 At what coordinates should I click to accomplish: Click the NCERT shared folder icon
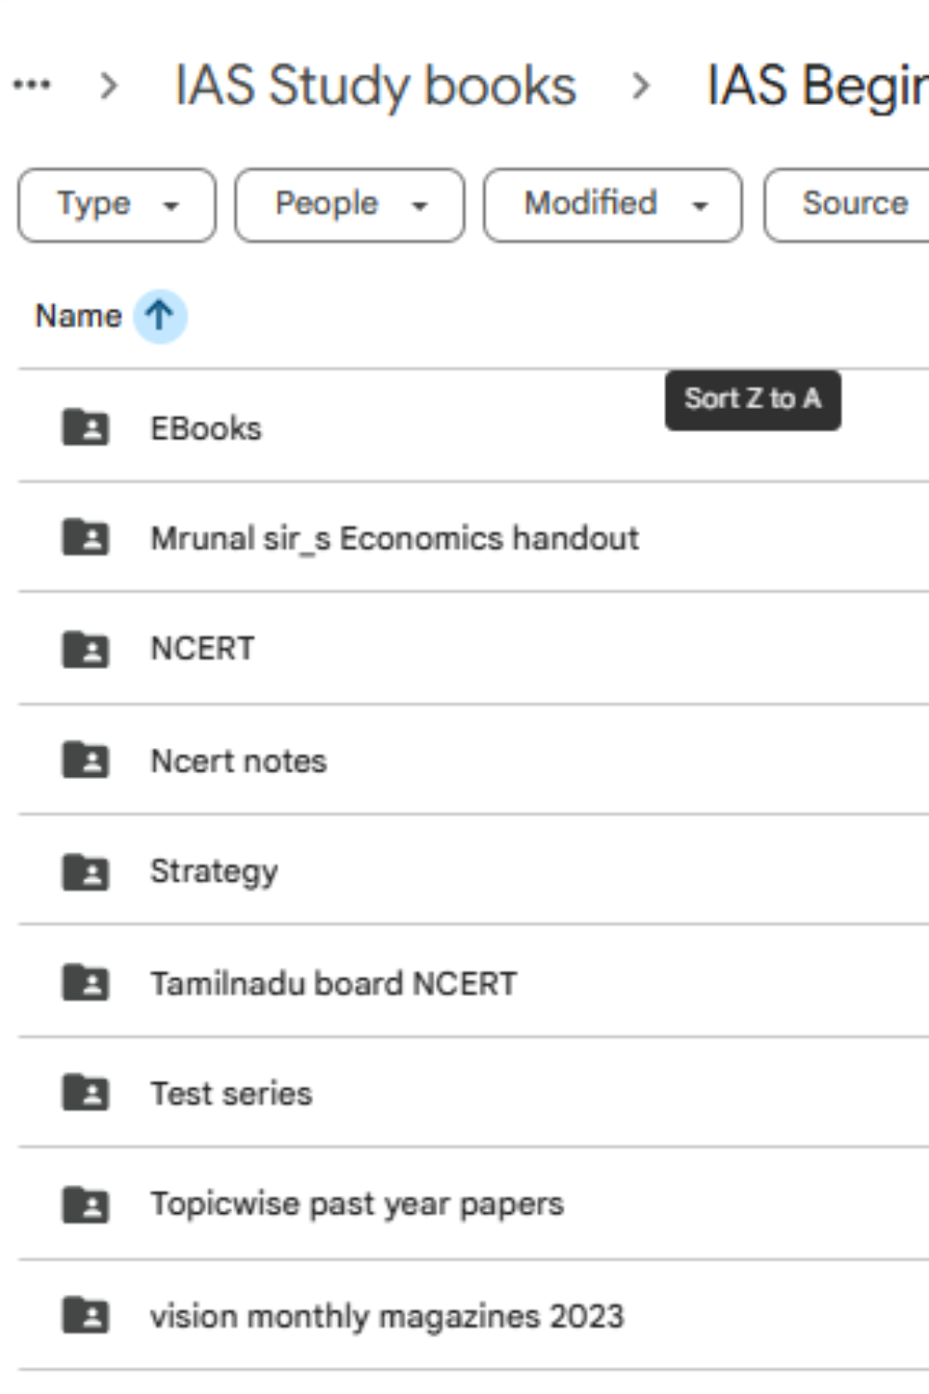click(85, 649)
